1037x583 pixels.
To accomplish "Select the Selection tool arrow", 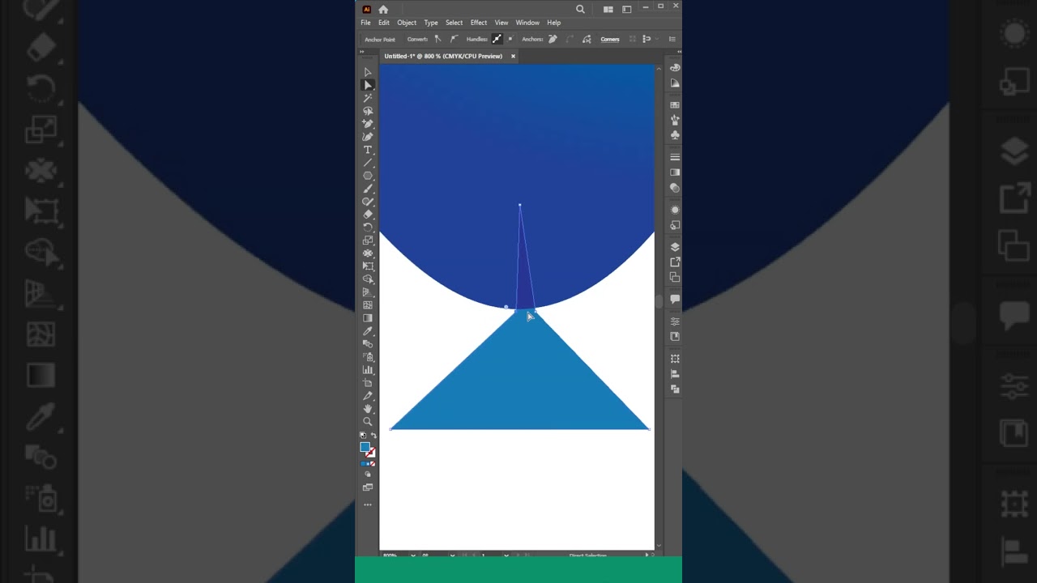I will pyautogui.click(x=368, y=72).
